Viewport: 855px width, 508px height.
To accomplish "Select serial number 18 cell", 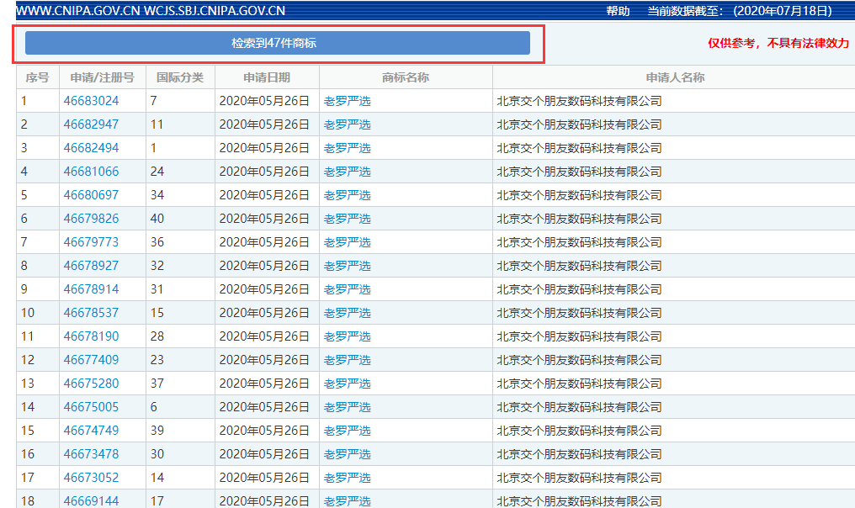I will click(38, 500).
